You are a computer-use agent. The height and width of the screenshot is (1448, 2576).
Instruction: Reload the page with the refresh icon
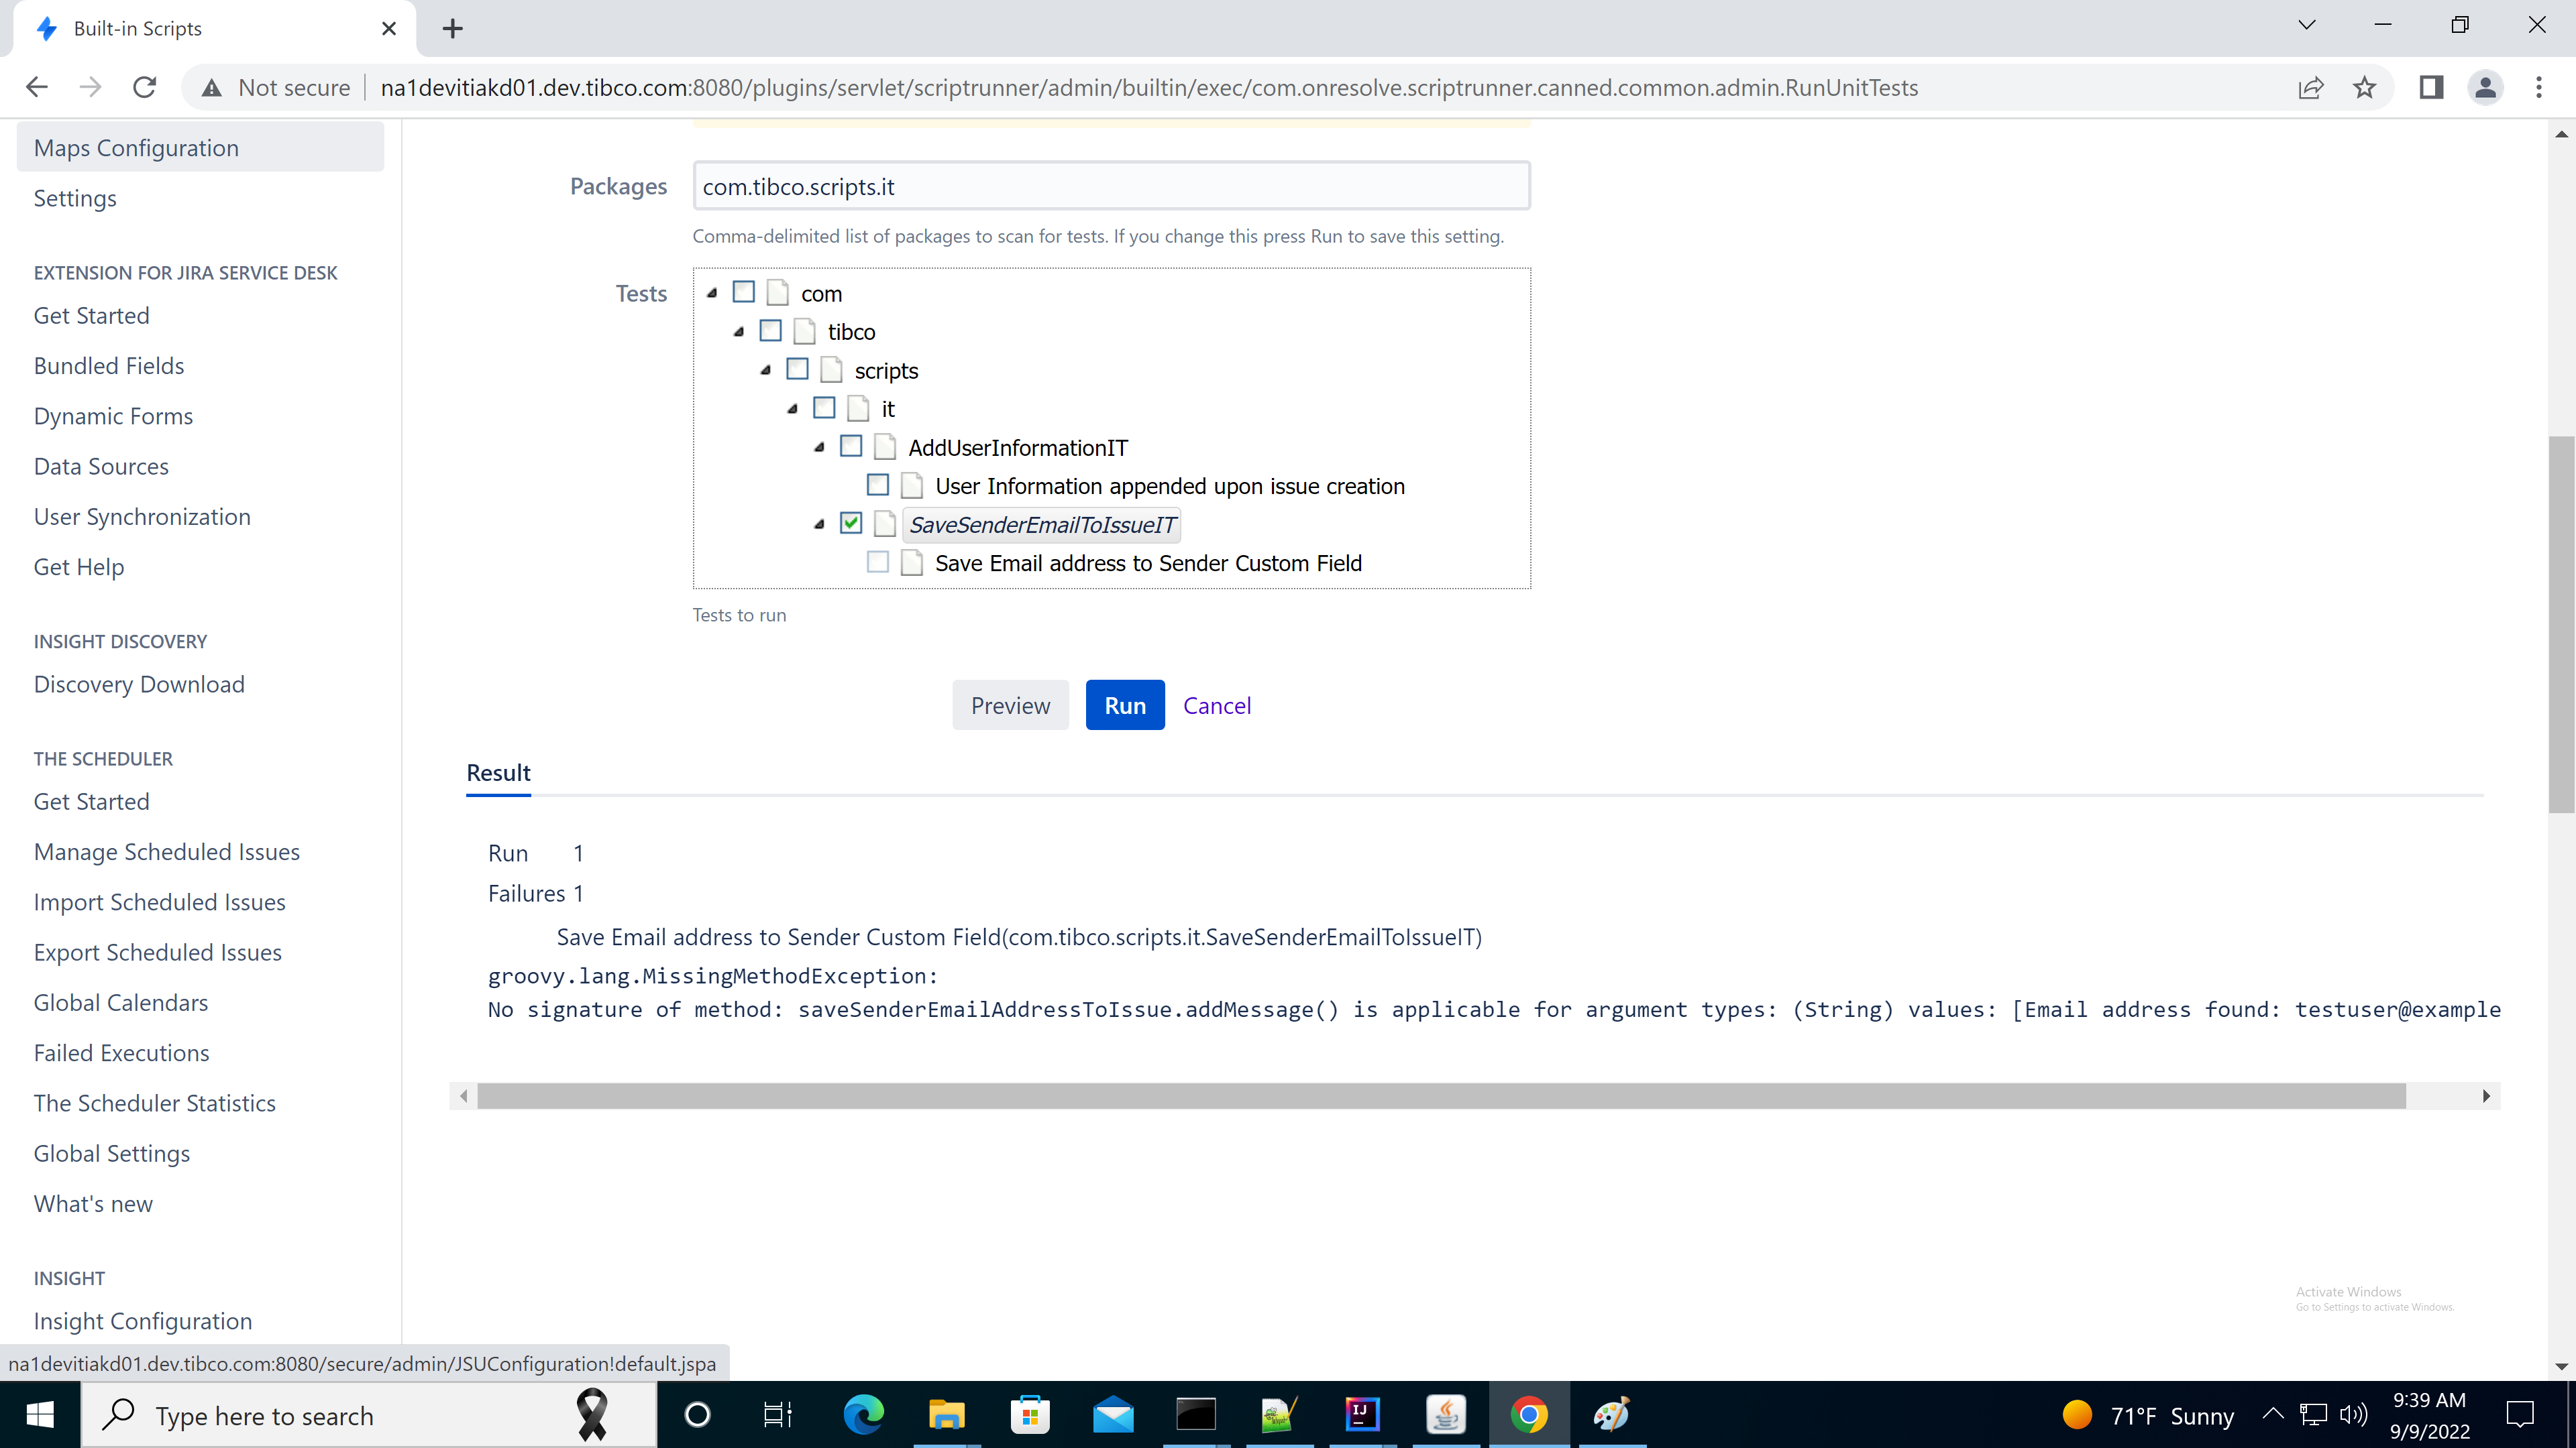click(x=145, y=88)
